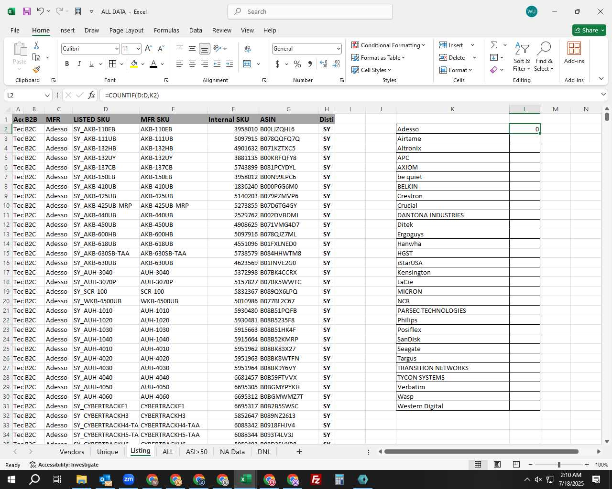Click the Search box in title bar
This screenshot has width=612, height=489.
310,11
